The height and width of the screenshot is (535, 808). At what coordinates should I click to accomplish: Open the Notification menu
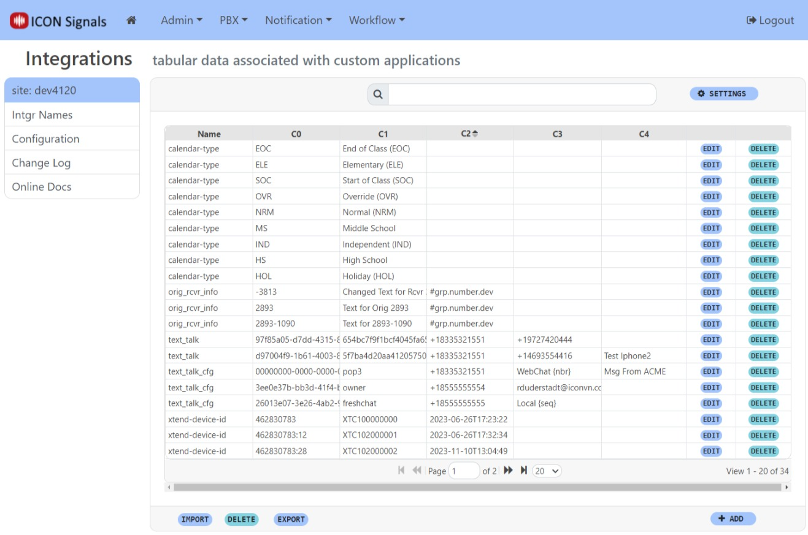(x=298, y=20)
